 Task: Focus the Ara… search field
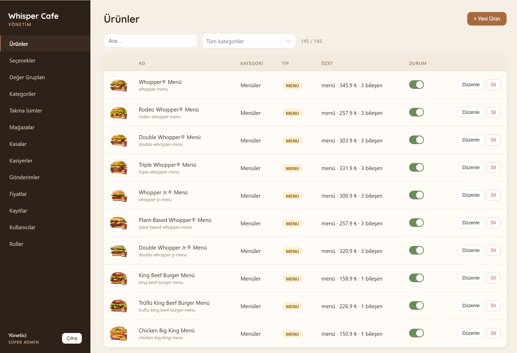tap(150, 41)
